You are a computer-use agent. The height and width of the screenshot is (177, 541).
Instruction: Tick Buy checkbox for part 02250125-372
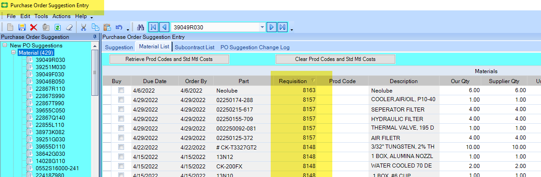click(121, 138)
